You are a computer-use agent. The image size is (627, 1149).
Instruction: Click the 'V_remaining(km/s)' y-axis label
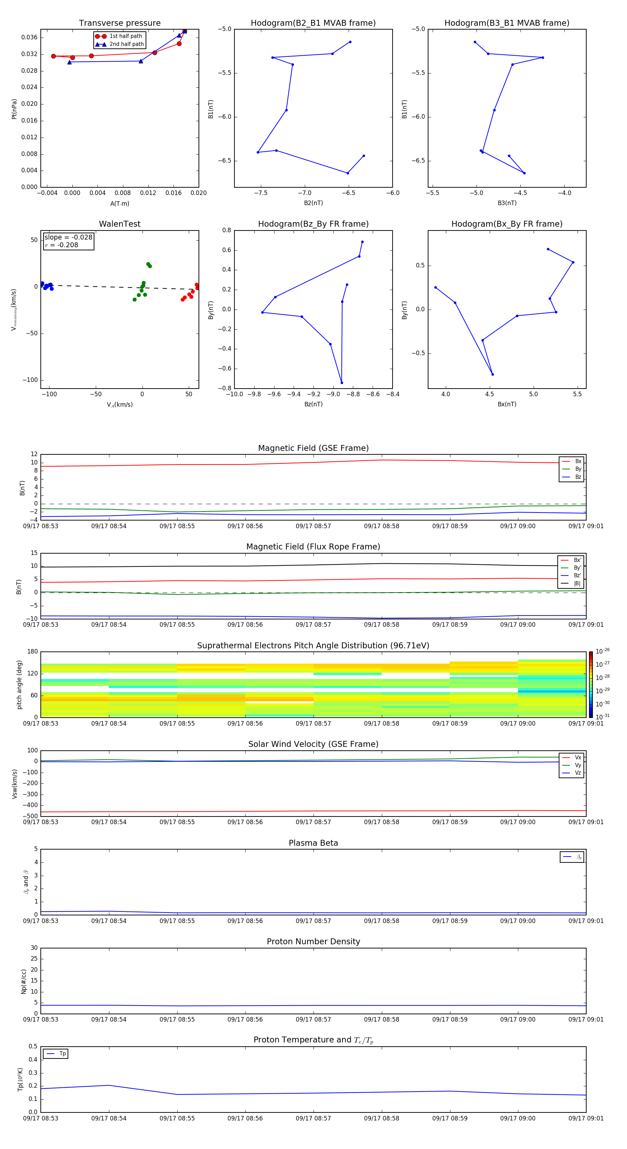pyautogui.click(x=14, y=310)
